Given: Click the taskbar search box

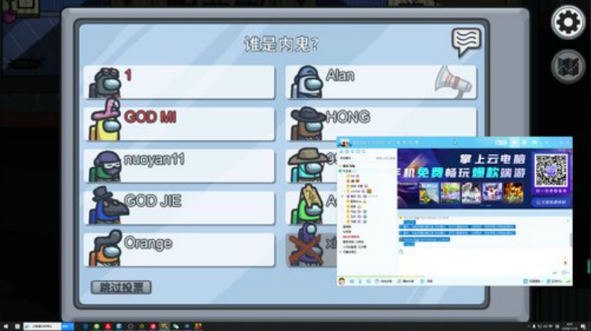Looking at the screenshot, I should click(x=43, y=326).
